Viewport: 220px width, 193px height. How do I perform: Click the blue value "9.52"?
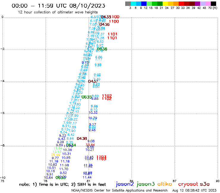coord(63,173)
